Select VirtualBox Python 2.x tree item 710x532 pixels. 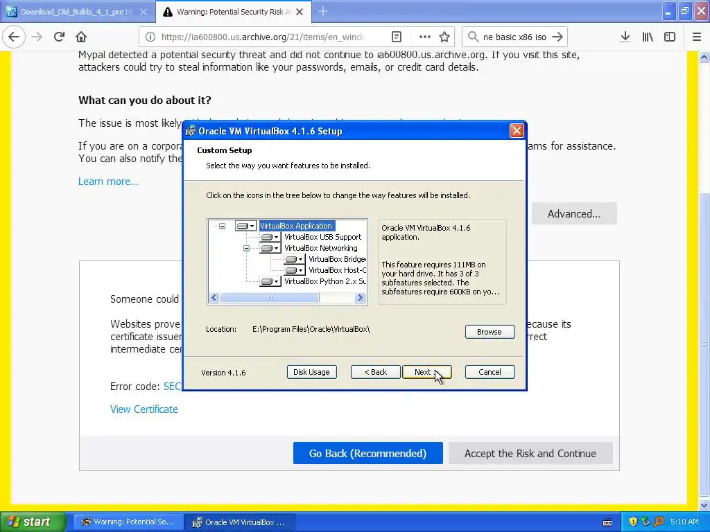coord(325,281)
